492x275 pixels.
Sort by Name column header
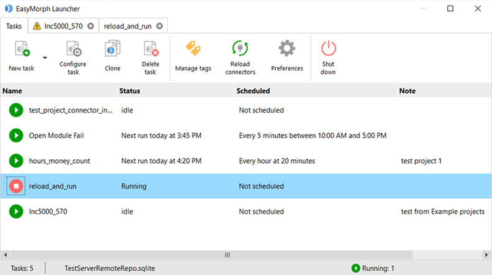tap(58, 91)
